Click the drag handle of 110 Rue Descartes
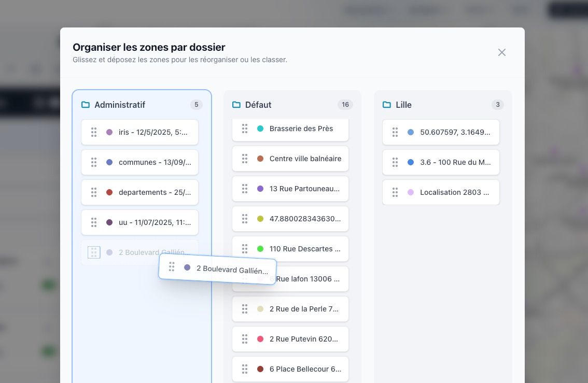Image resolution: width=588 pixels, height=383 pixels. [x=245, y=249]
